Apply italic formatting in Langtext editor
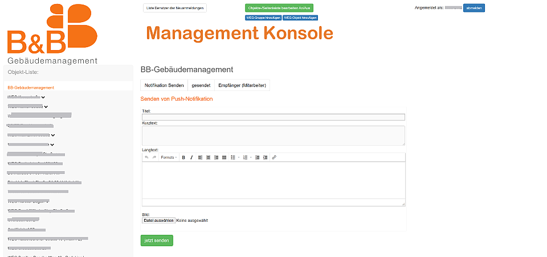547x257 pixels. (191, 157)
